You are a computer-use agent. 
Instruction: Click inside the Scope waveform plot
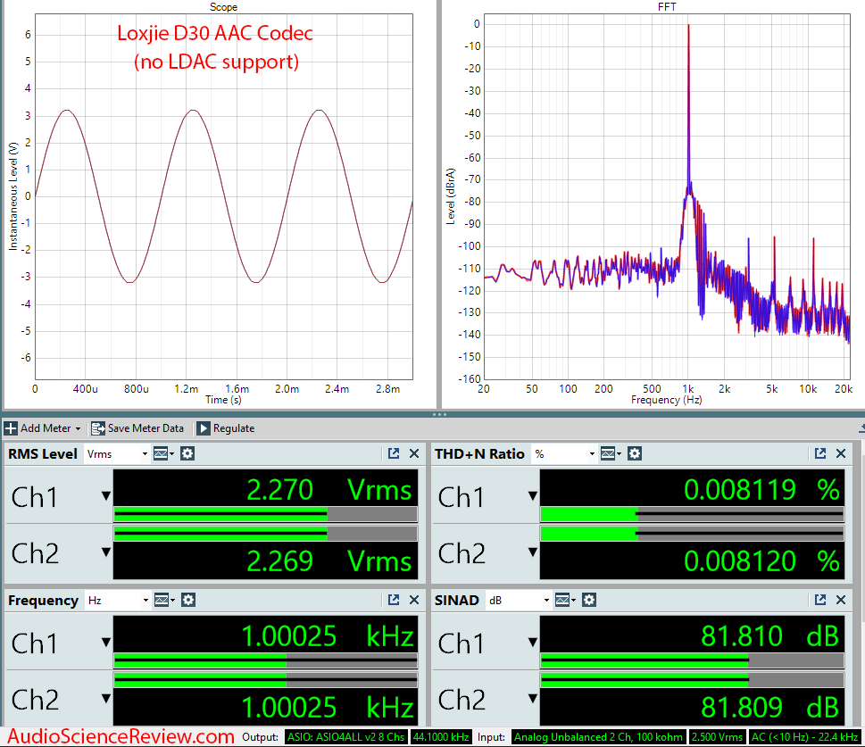point(224,196)
